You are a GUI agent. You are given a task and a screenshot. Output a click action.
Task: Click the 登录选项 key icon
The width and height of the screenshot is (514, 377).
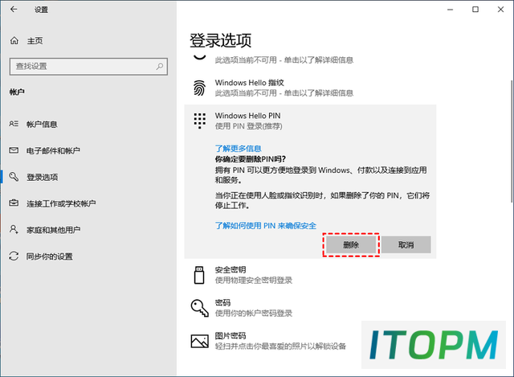tap(14, 177)
